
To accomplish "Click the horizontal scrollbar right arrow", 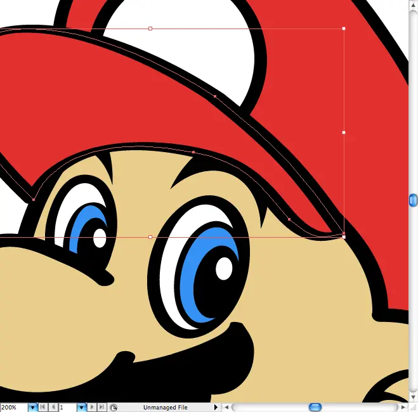I will (403, 407).
